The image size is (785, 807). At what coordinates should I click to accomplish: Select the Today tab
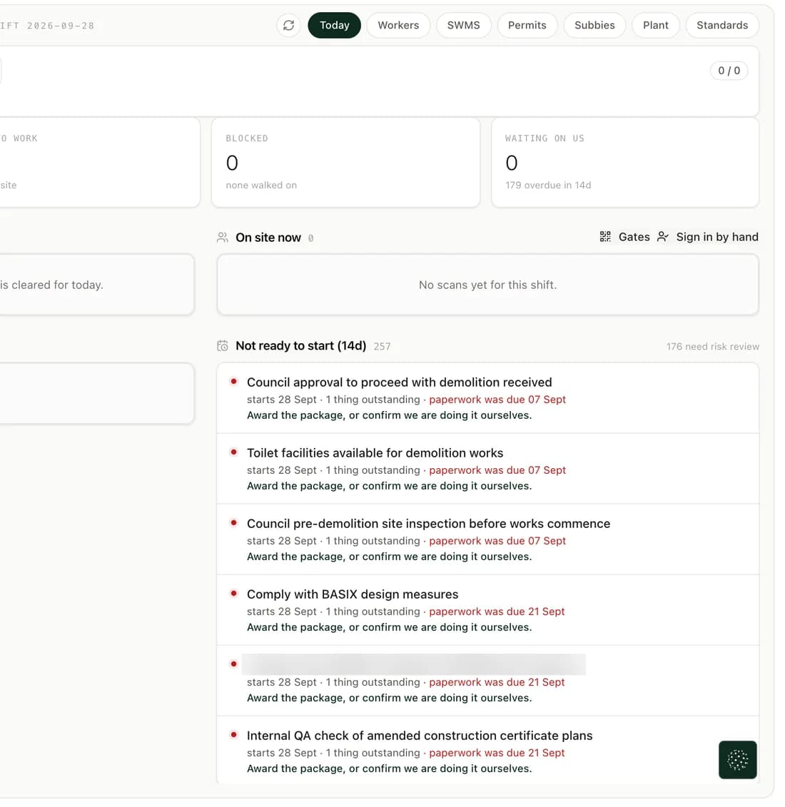click(334, 25)
